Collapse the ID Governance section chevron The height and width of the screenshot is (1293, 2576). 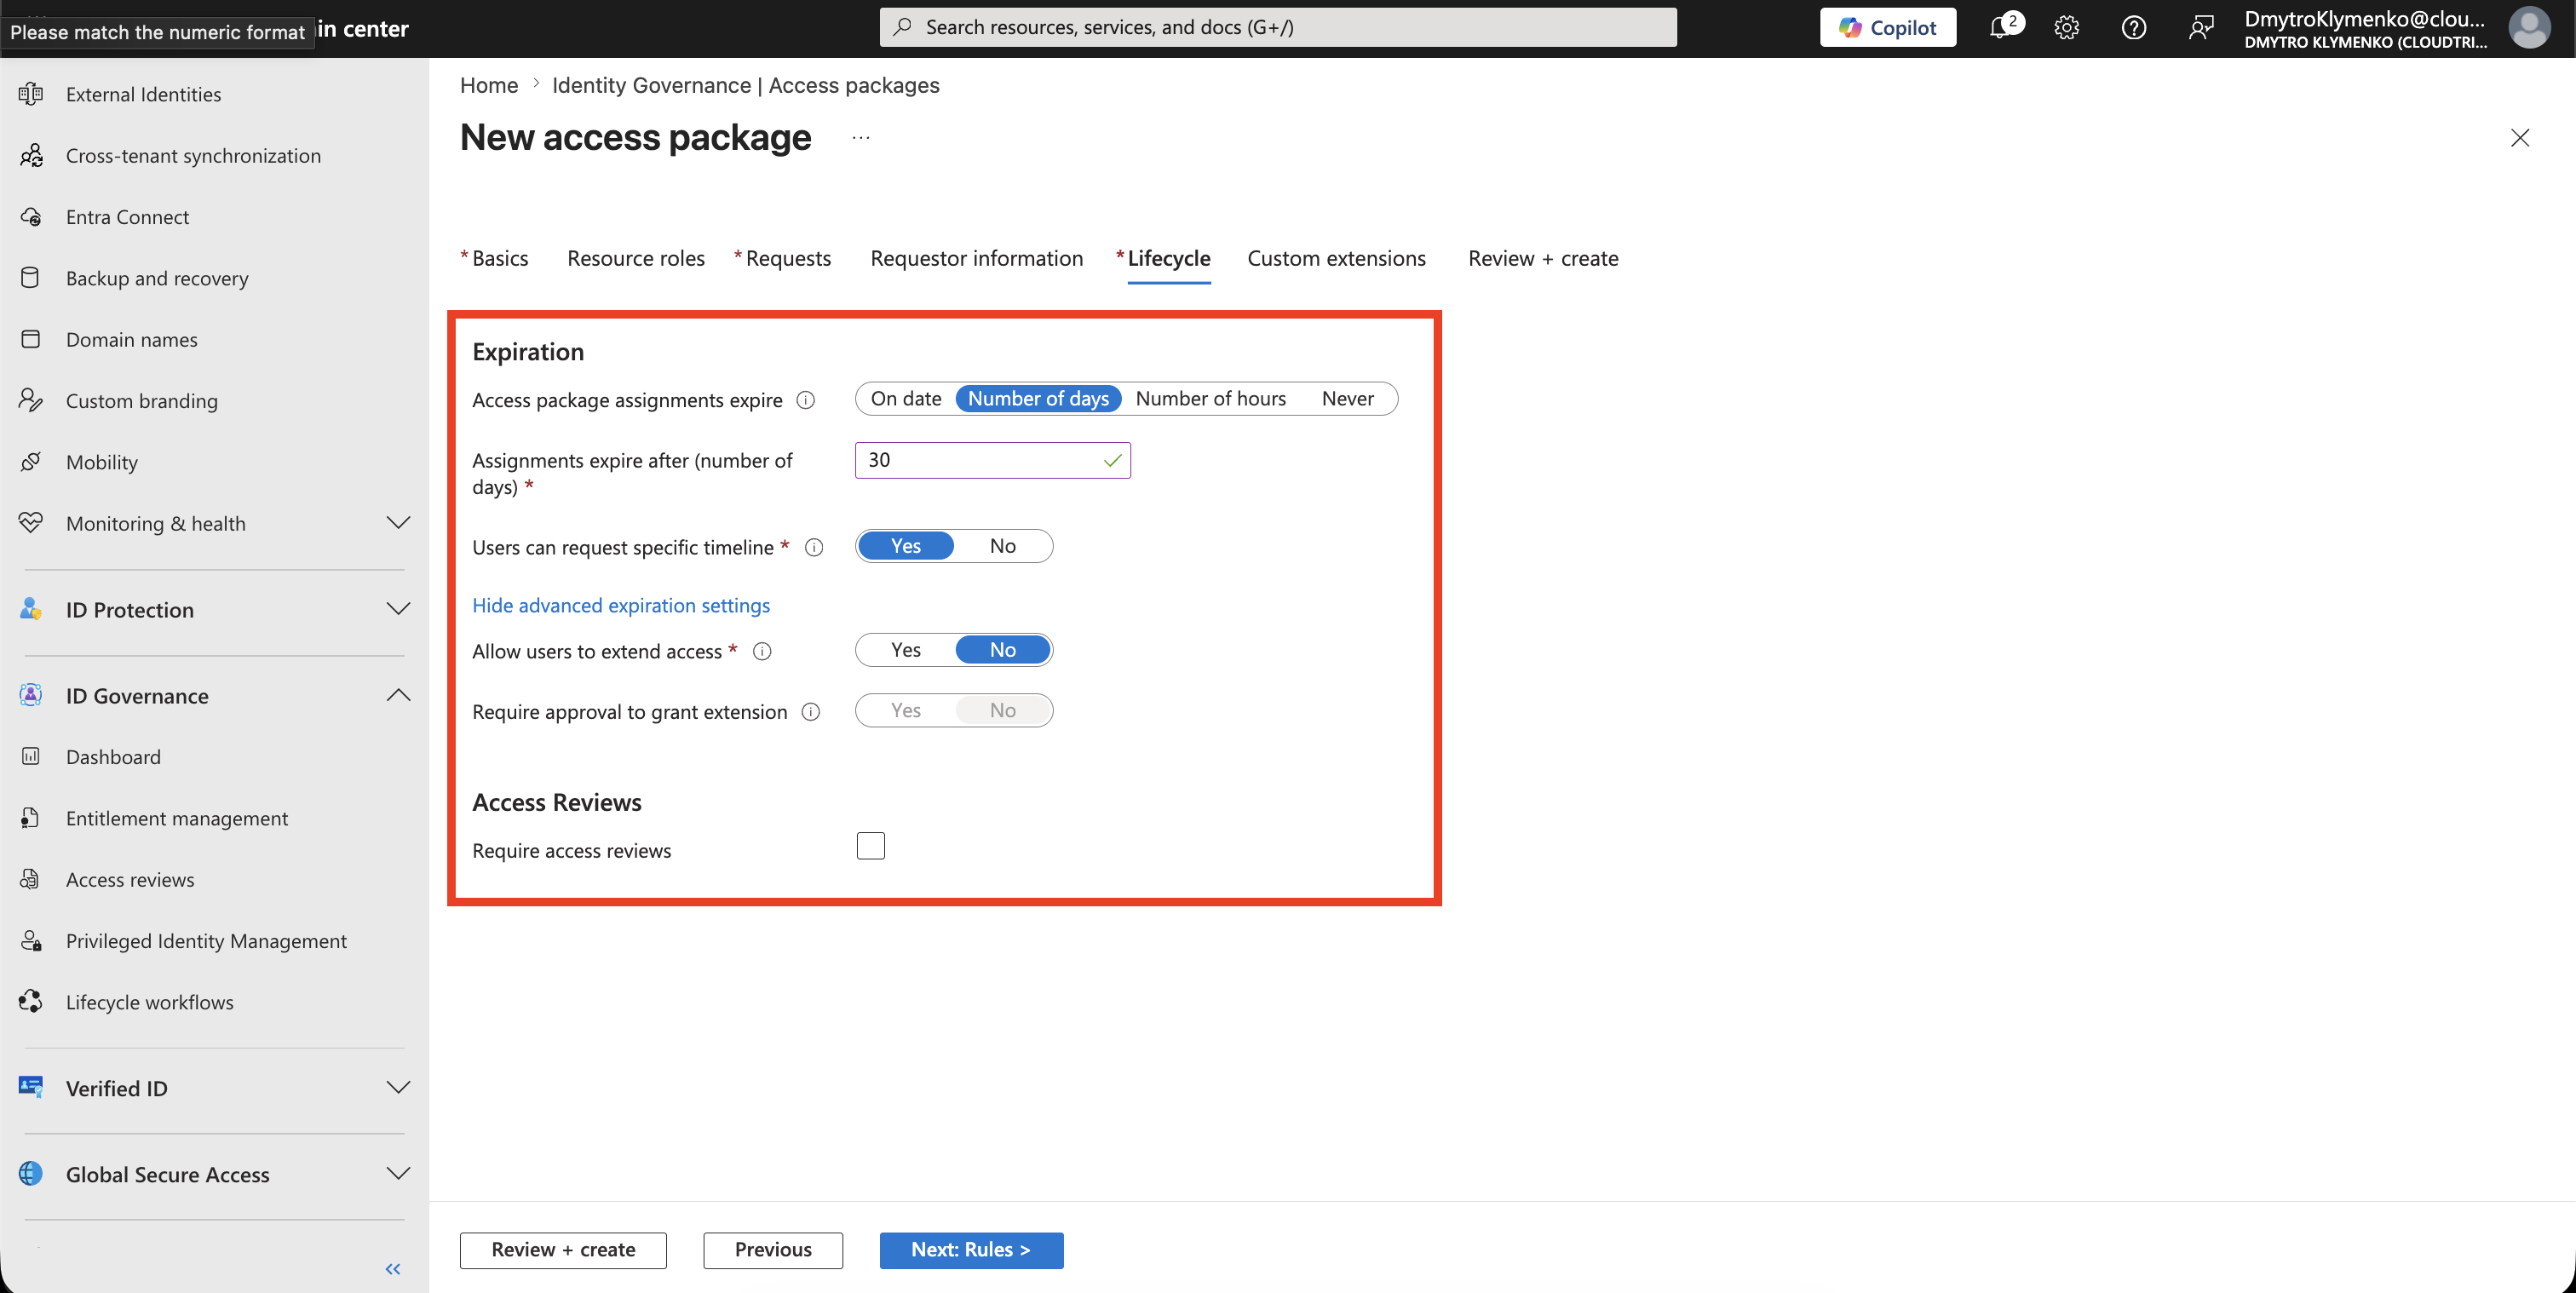398,695
